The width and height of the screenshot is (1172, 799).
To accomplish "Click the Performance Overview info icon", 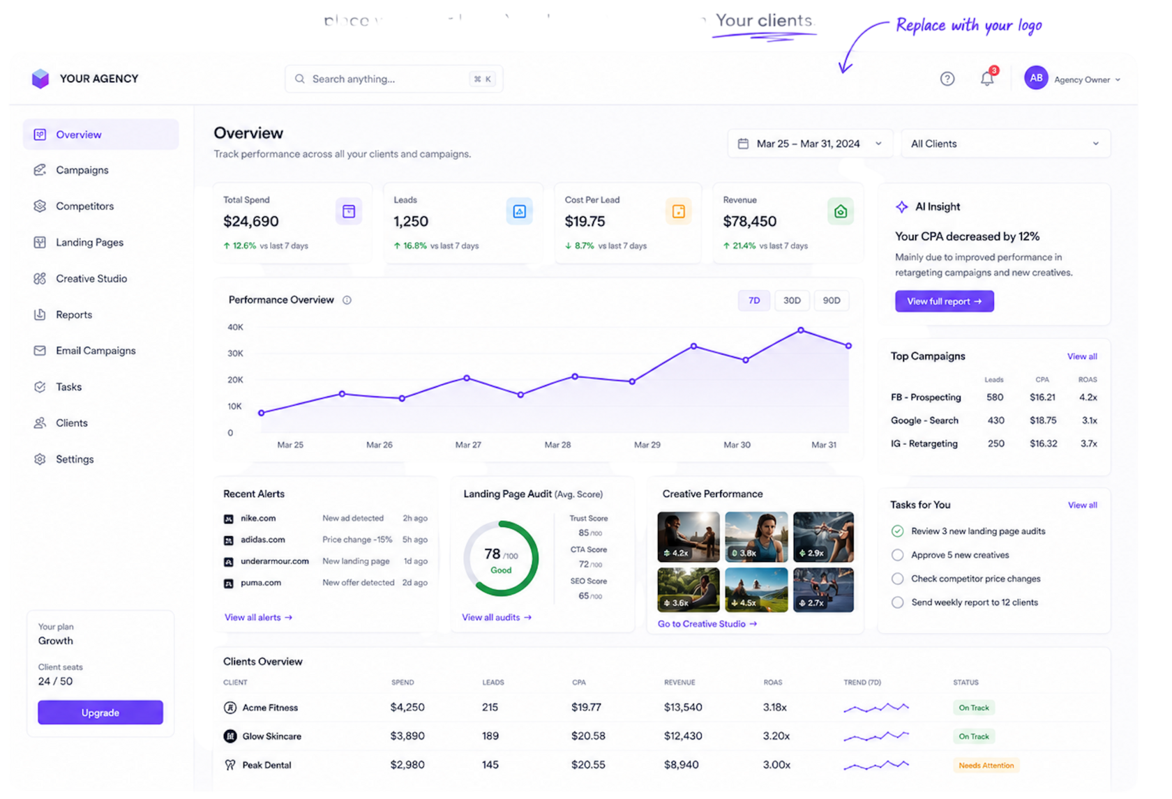I will click(x=347, y=300).
